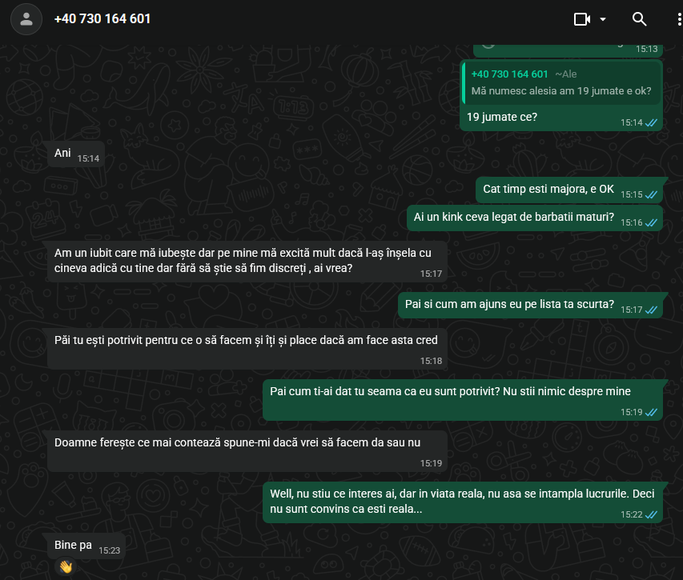Open the chat menu three dots

[679, 19]
